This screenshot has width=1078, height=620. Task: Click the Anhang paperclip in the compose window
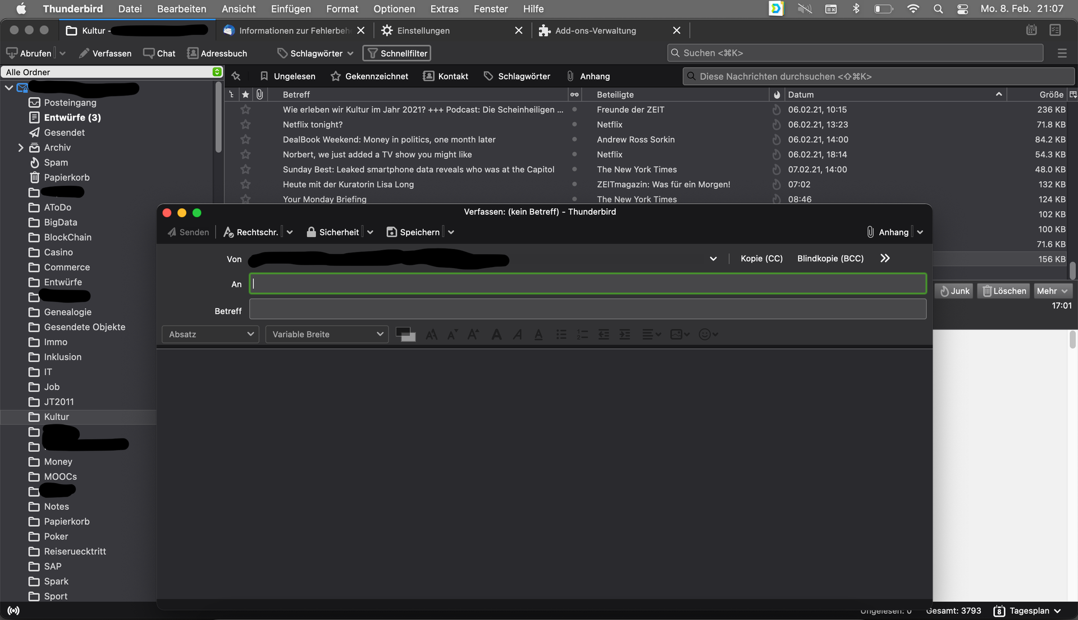(x=888, y=232)
